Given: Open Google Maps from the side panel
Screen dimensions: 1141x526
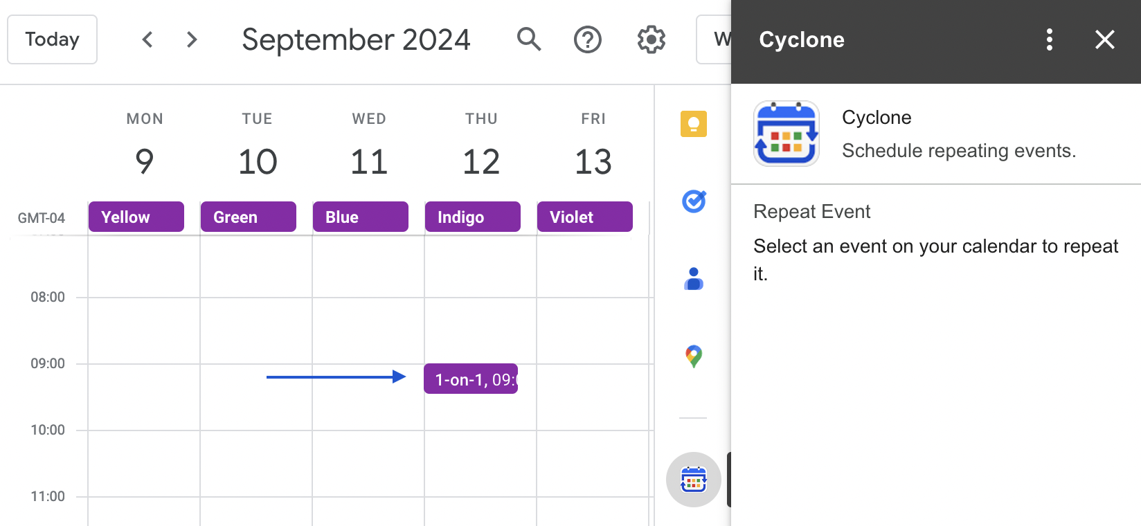Looking at the screenshot, I should pos(694,356).
